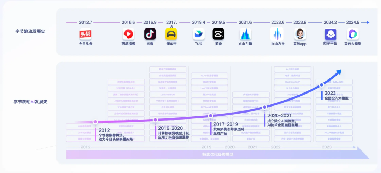Click the 豆包大模型 icon

click(353, 34)
